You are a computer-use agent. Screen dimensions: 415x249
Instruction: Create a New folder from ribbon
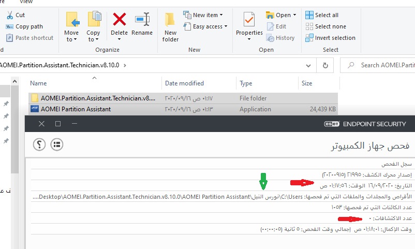(170, 27)
